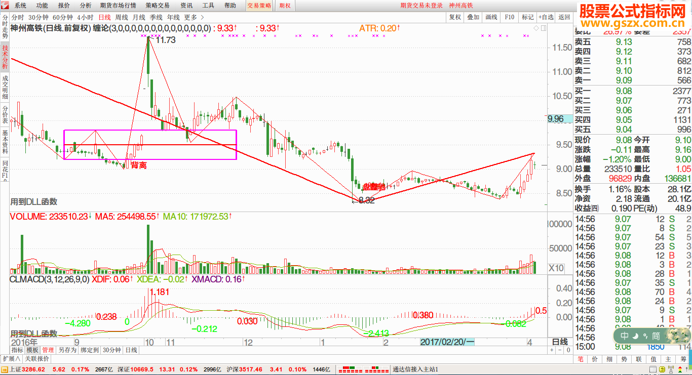Switch chart to 周线 period
692x375 pixels.
coord(122,17)
